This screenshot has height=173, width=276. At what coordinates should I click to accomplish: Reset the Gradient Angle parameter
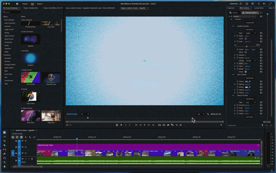[x=261, y=36]
